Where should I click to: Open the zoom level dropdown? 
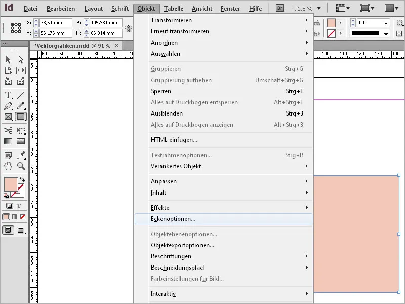tap(319, 9)
